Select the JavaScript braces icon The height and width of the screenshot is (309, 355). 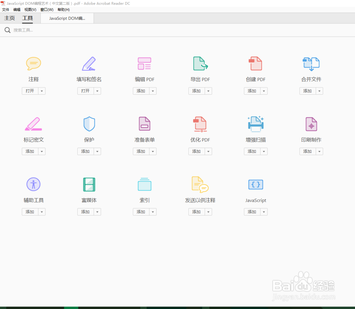pos(256,185)
